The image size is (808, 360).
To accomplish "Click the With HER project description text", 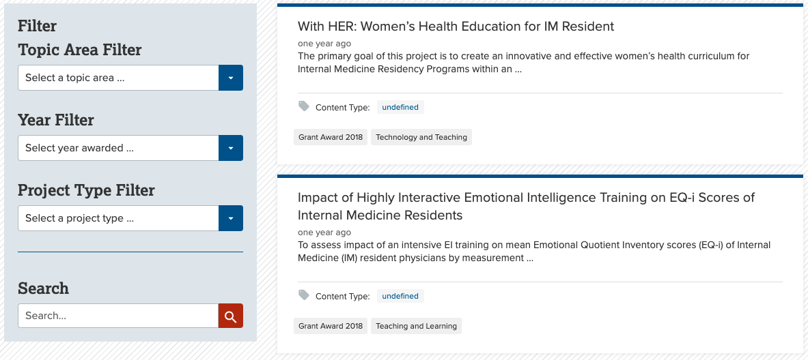I will [x=523, y=63].
